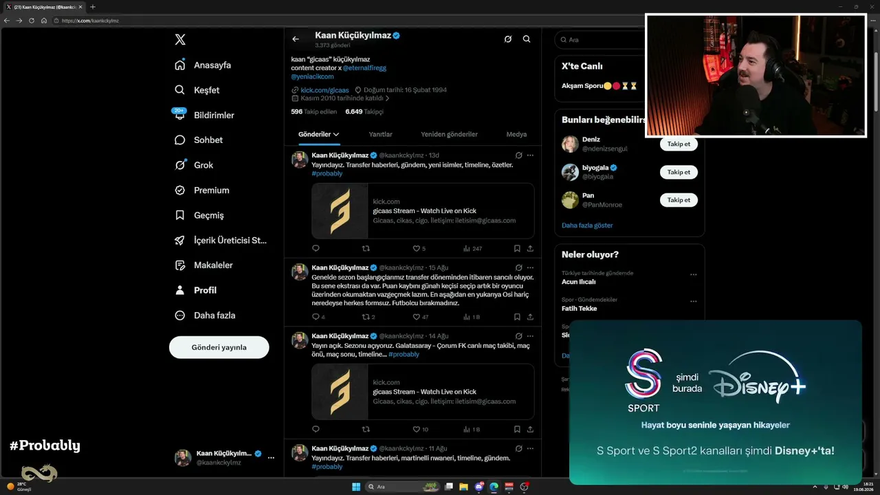Image resolution: width=880 pixels, height=495 pixels.
Task: Like the 13d post with 5 likes
Action: 419,248
